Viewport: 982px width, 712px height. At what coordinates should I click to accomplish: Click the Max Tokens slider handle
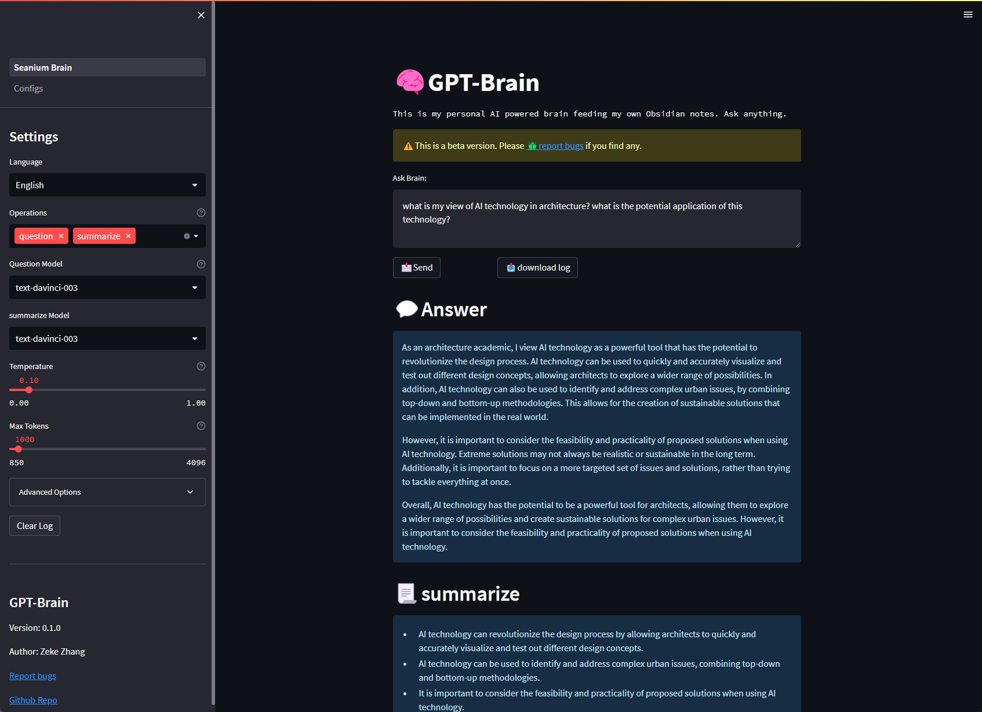tap(19, 449)
